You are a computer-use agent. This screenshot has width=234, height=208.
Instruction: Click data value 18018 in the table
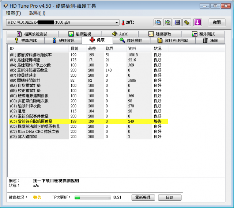pos(133,55)
